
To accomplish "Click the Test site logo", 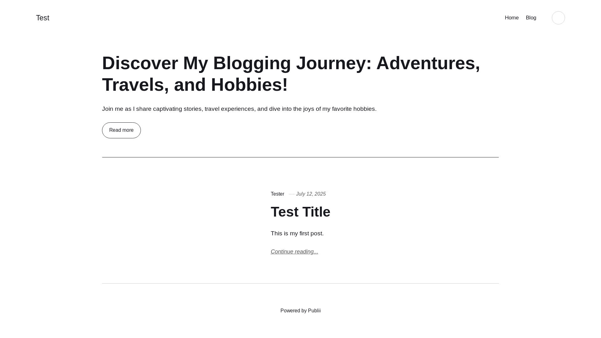I will (x=43, y=18).
